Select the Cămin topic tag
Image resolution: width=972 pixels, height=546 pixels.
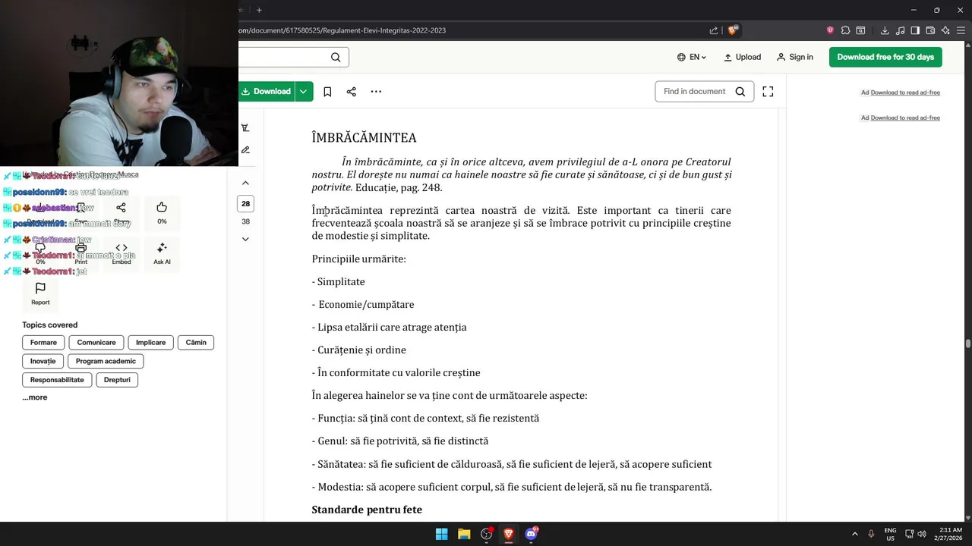point(196,343)
